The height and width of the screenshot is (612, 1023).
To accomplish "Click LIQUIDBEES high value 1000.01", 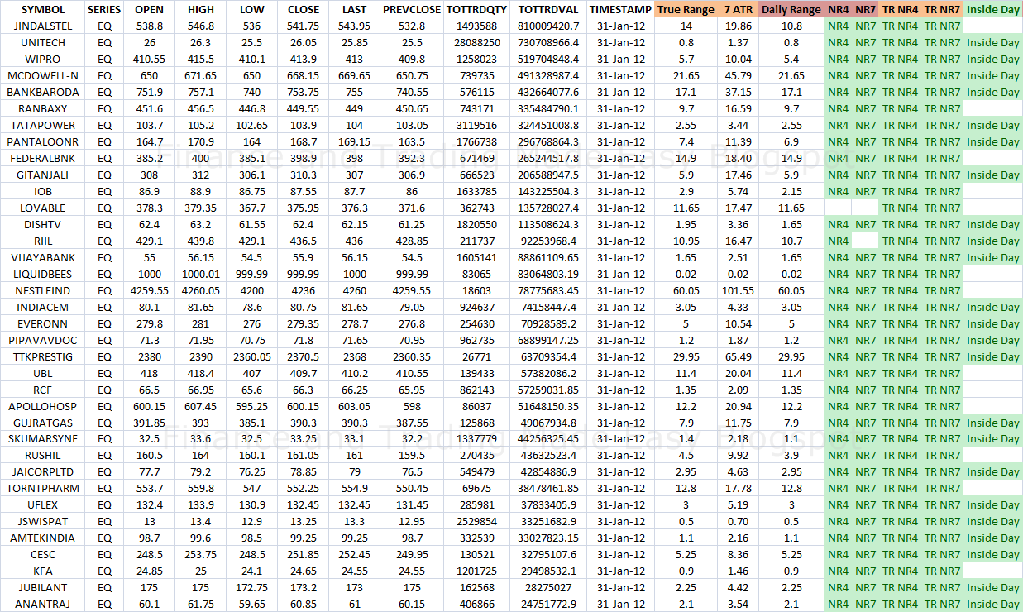I will tap(200, 275).
